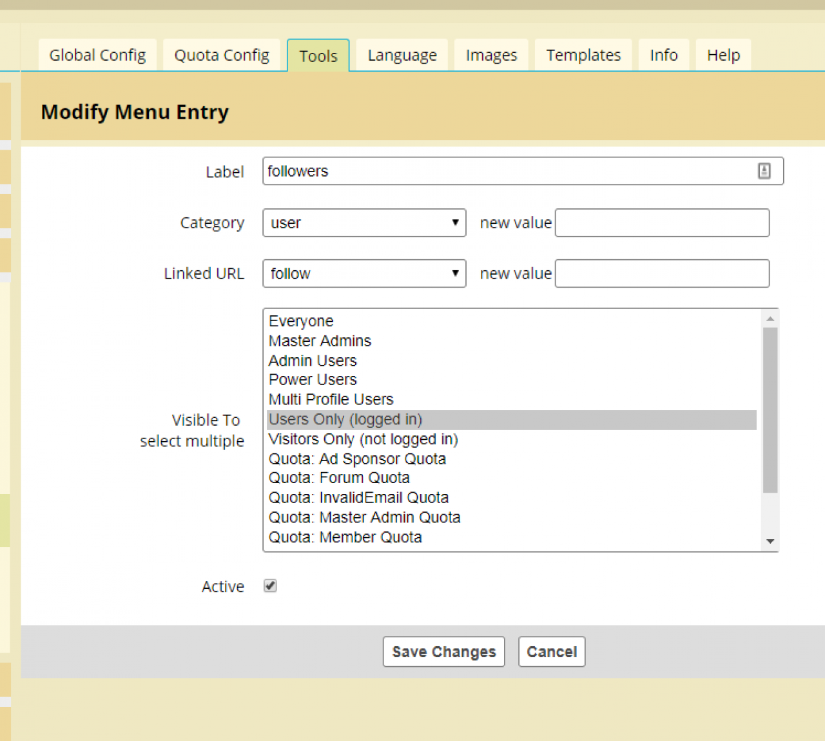The image size is (825, 741).
Task: Click the Visible To list scrollbar thumb
Action: click(x=770, y=410)
